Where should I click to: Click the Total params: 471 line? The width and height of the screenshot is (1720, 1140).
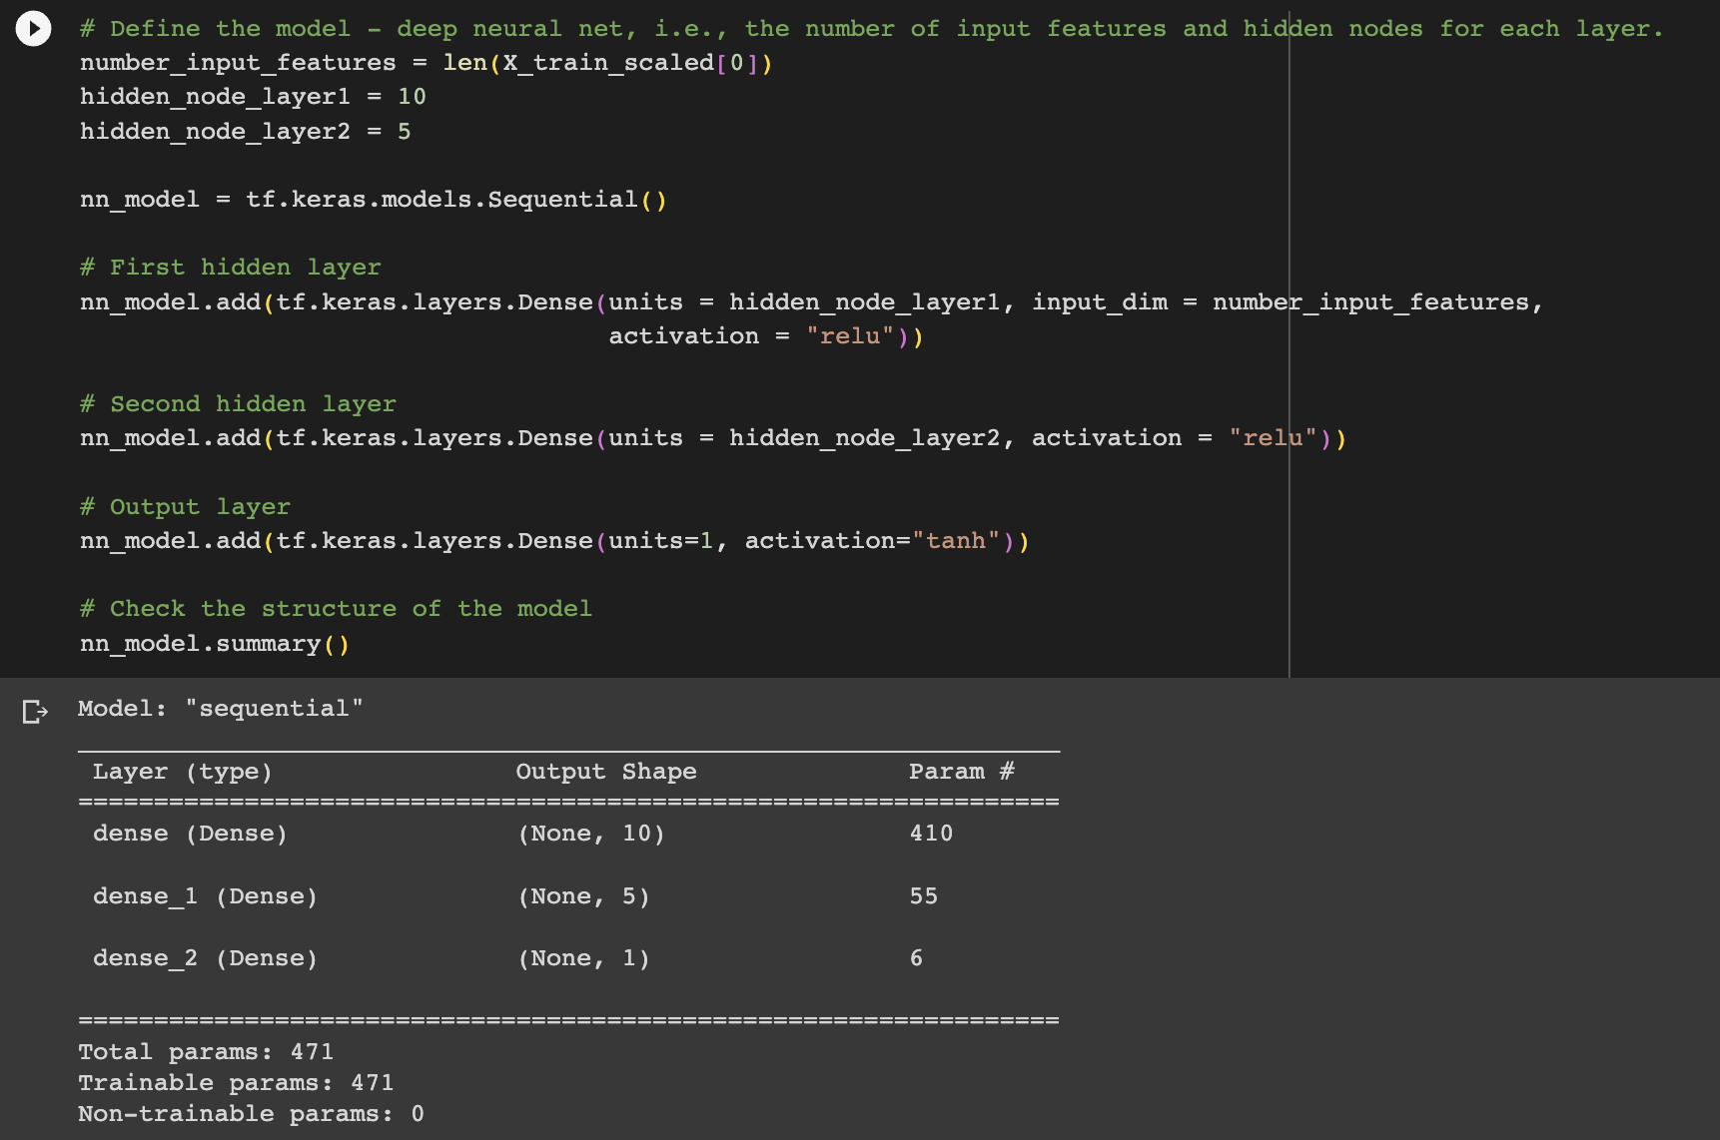(205, 1051)
